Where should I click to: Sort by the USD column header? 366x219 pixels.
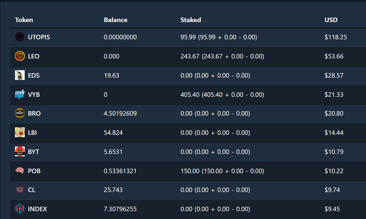click(331, 20)
